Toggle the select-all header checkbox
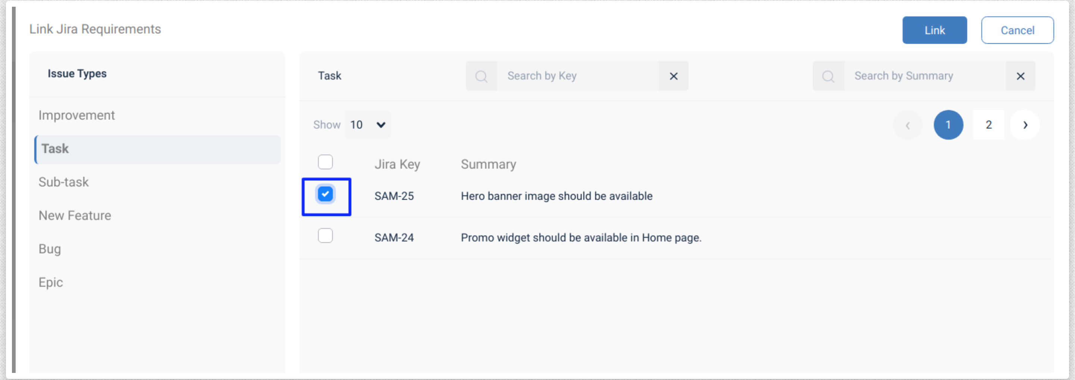Viewport: 1075px width, 380px height. click(x=325, y=162)
